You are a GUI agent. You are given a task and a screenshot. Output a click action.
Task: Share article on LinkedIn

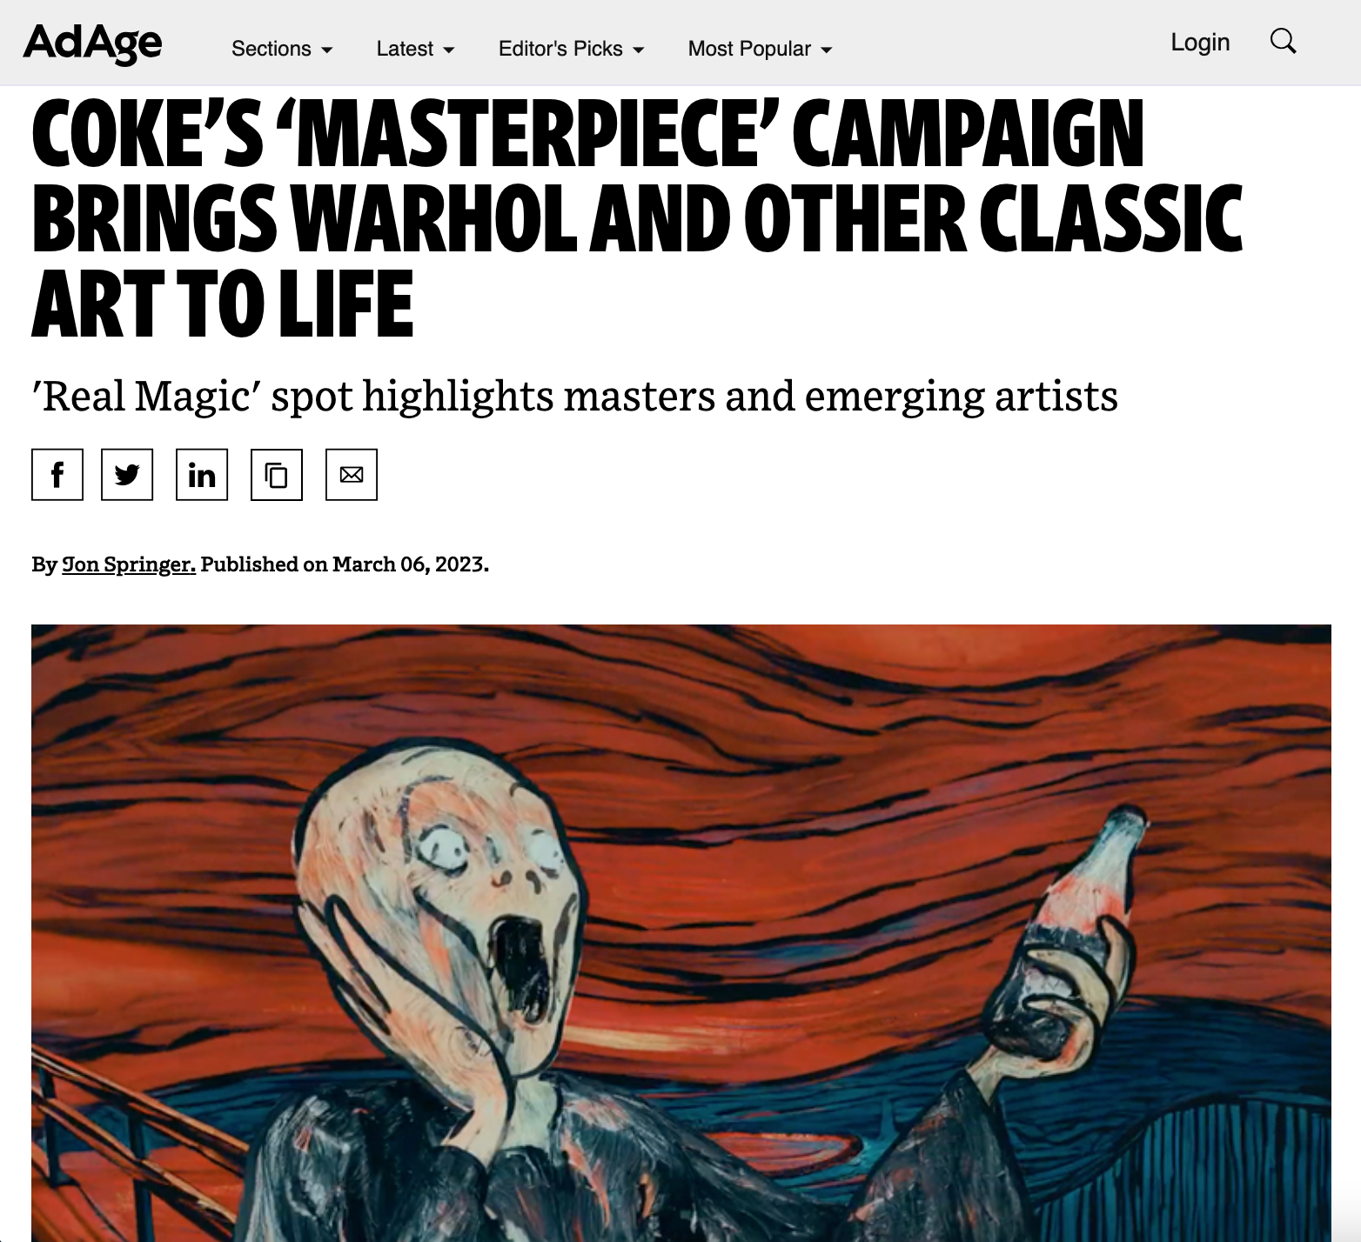[x=202, y=475]
